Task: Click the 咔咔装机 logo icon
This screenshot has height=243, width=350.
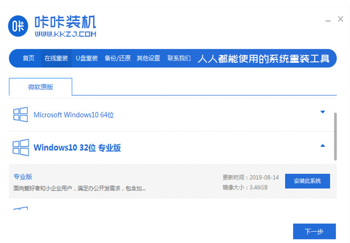Action: pos(18,26)
